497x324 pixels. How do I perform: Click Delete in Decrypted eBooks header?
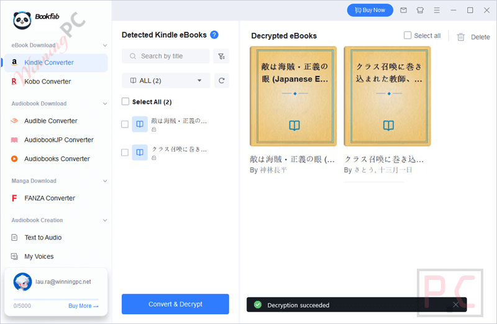point(480,37)
